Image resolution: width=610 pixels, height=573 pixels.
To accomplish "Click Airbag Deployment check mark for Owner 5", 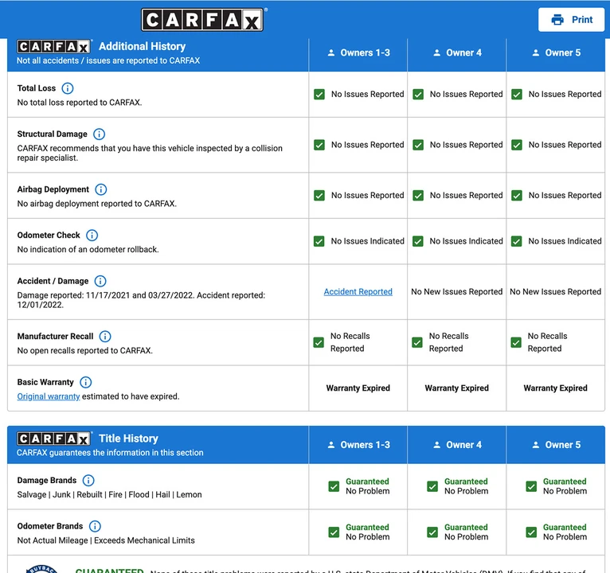I will coord(517,196).
